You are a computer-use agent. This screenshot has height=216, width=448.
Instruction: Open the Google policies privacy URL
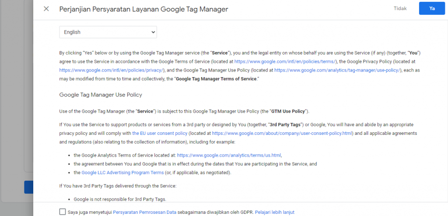click(112, 70)
